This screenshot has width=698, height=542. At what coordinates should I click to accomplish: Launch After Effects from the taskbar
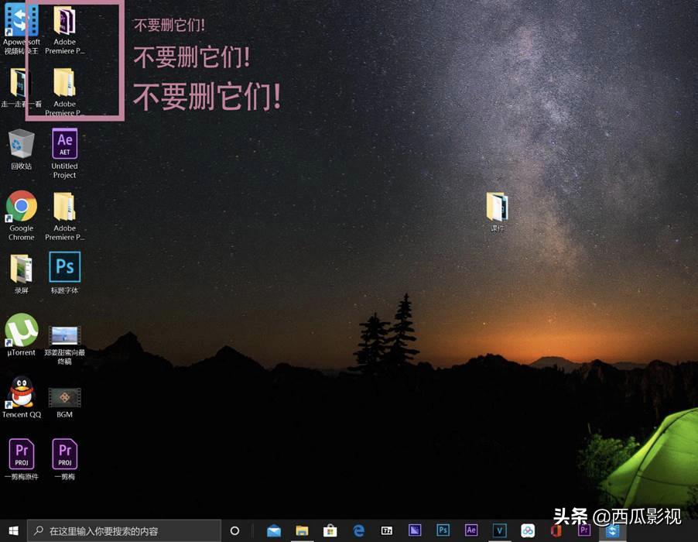point(472,530)
